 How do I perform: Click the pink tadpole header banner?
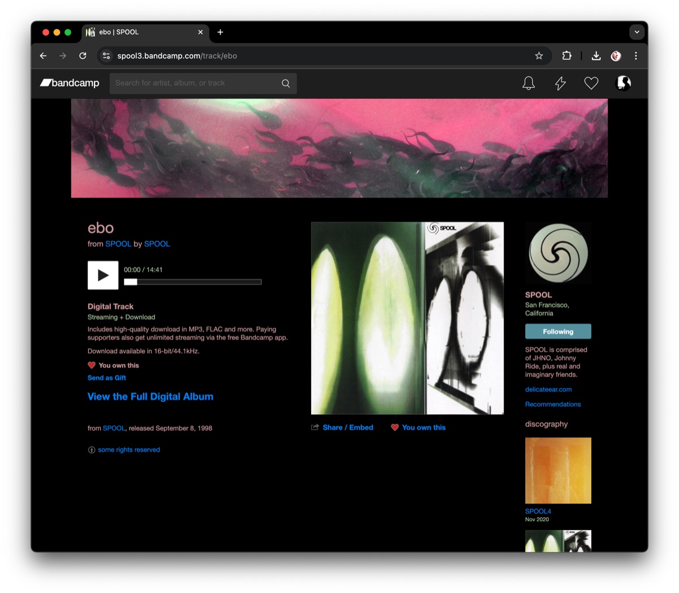(x=339, y=148)
